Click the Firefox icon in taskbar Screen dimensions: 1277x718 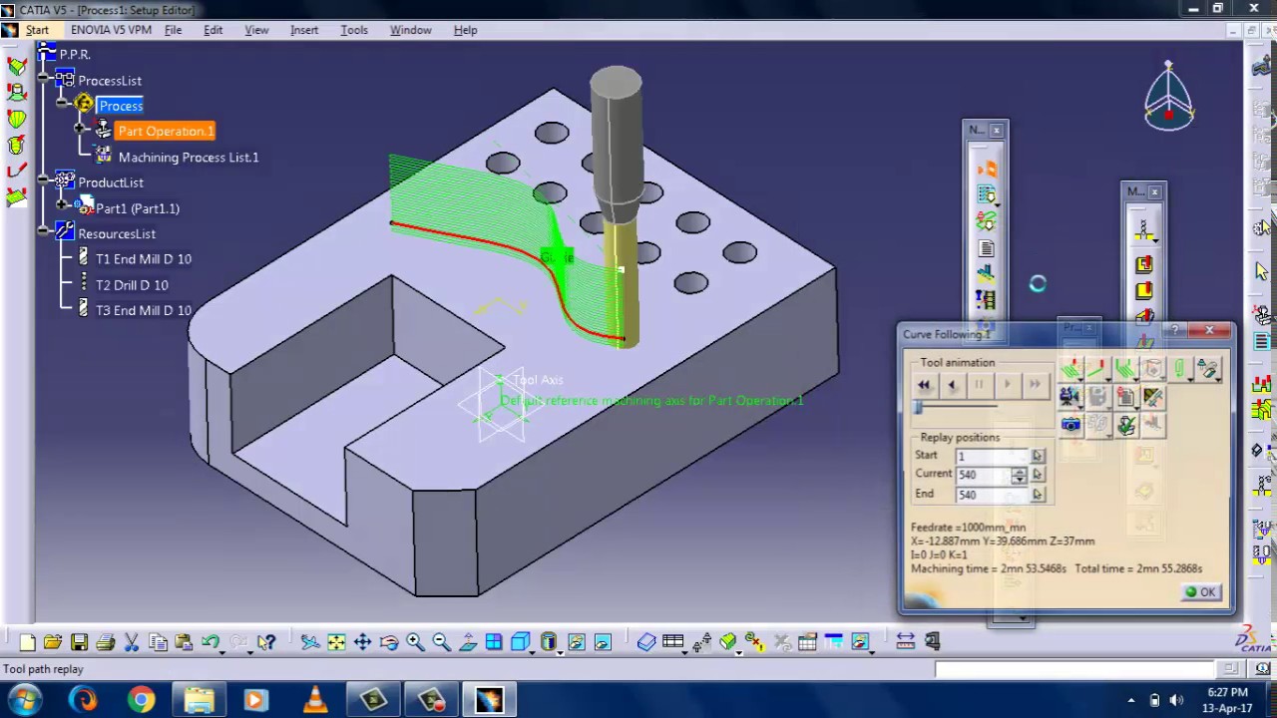click(x=84, y=700)
